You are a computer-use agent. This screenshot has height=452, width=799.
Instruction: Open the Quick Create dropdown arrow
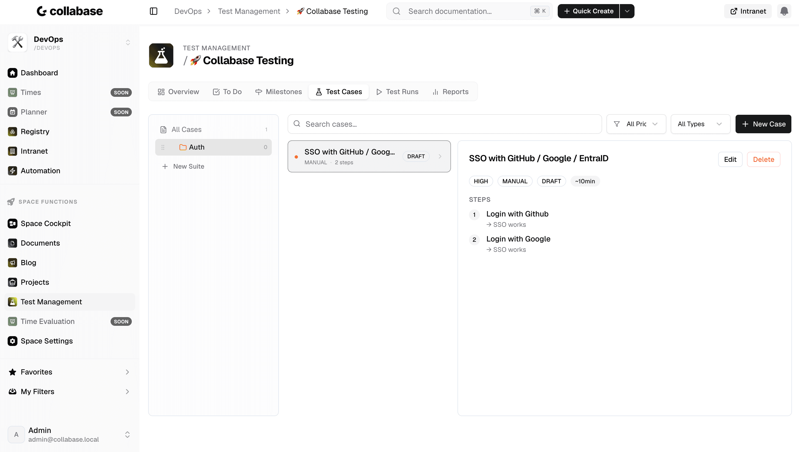627,11
